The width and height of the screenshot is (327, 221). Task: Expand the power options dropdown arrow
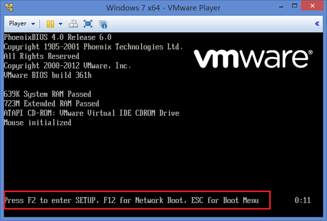[60, 24]
